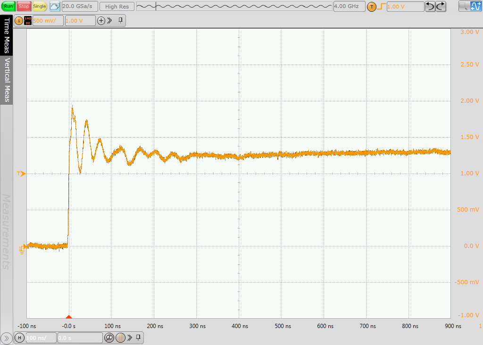
Task: Pin the channel toolbar
Action: click(x=120, y=20)
